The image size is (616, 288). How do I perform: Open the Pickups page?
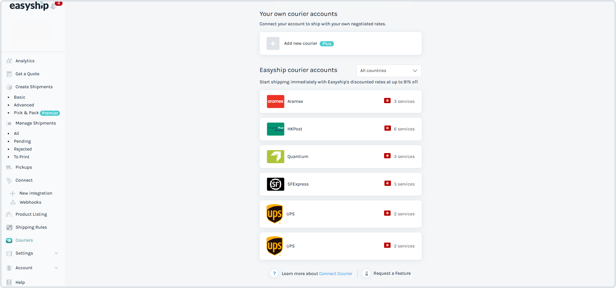pyautogui.click(x=24, y=167)
